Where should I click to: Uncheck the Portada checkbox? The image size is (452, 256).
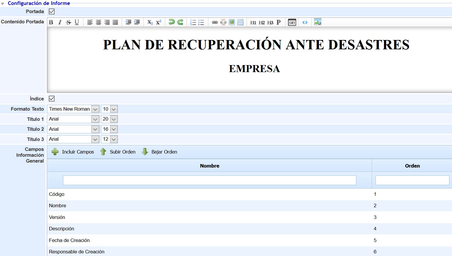point(51,11)
